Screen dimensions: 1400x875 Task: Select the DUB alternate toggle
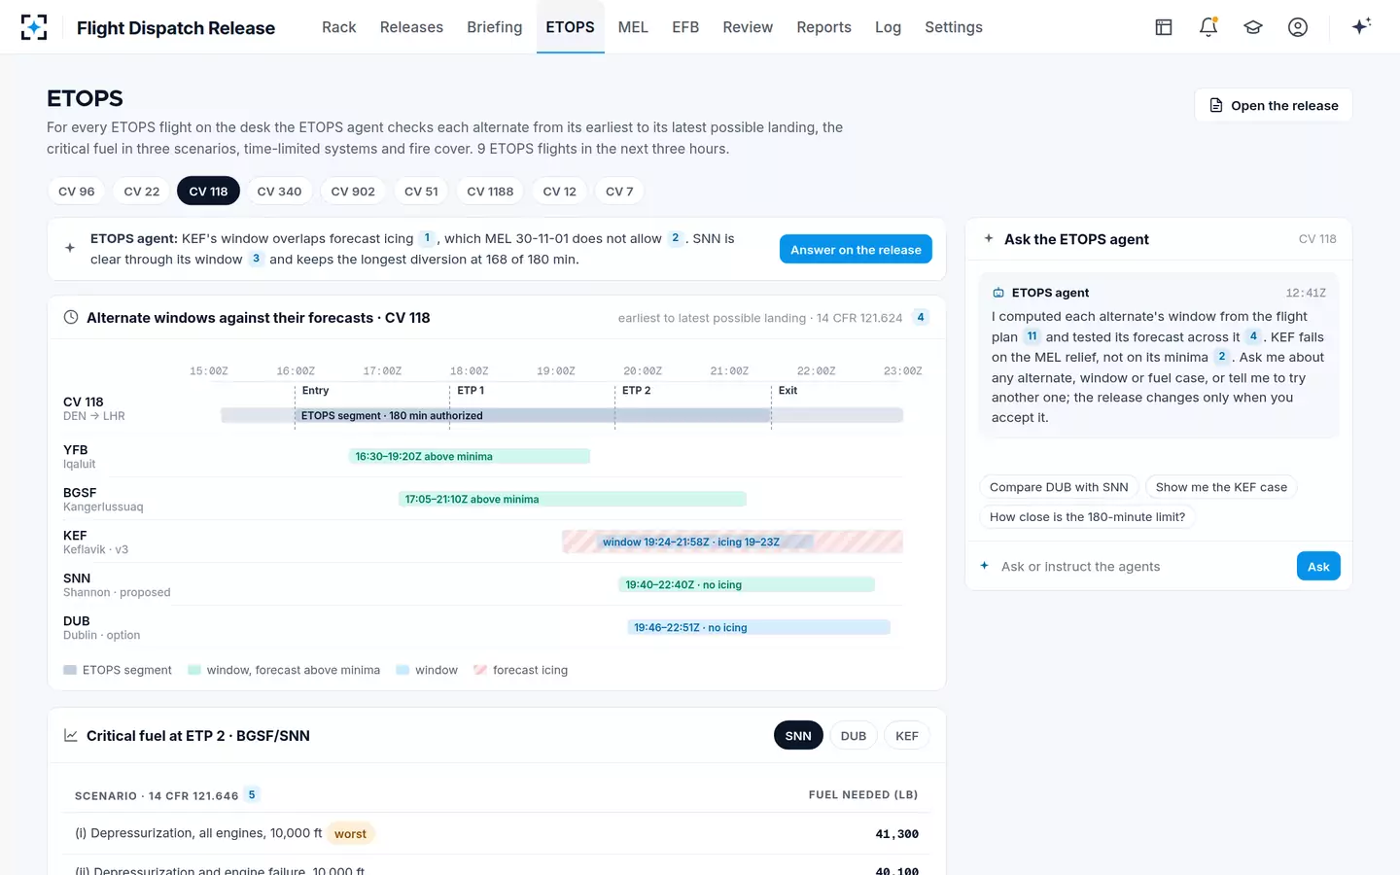[854, 736]
